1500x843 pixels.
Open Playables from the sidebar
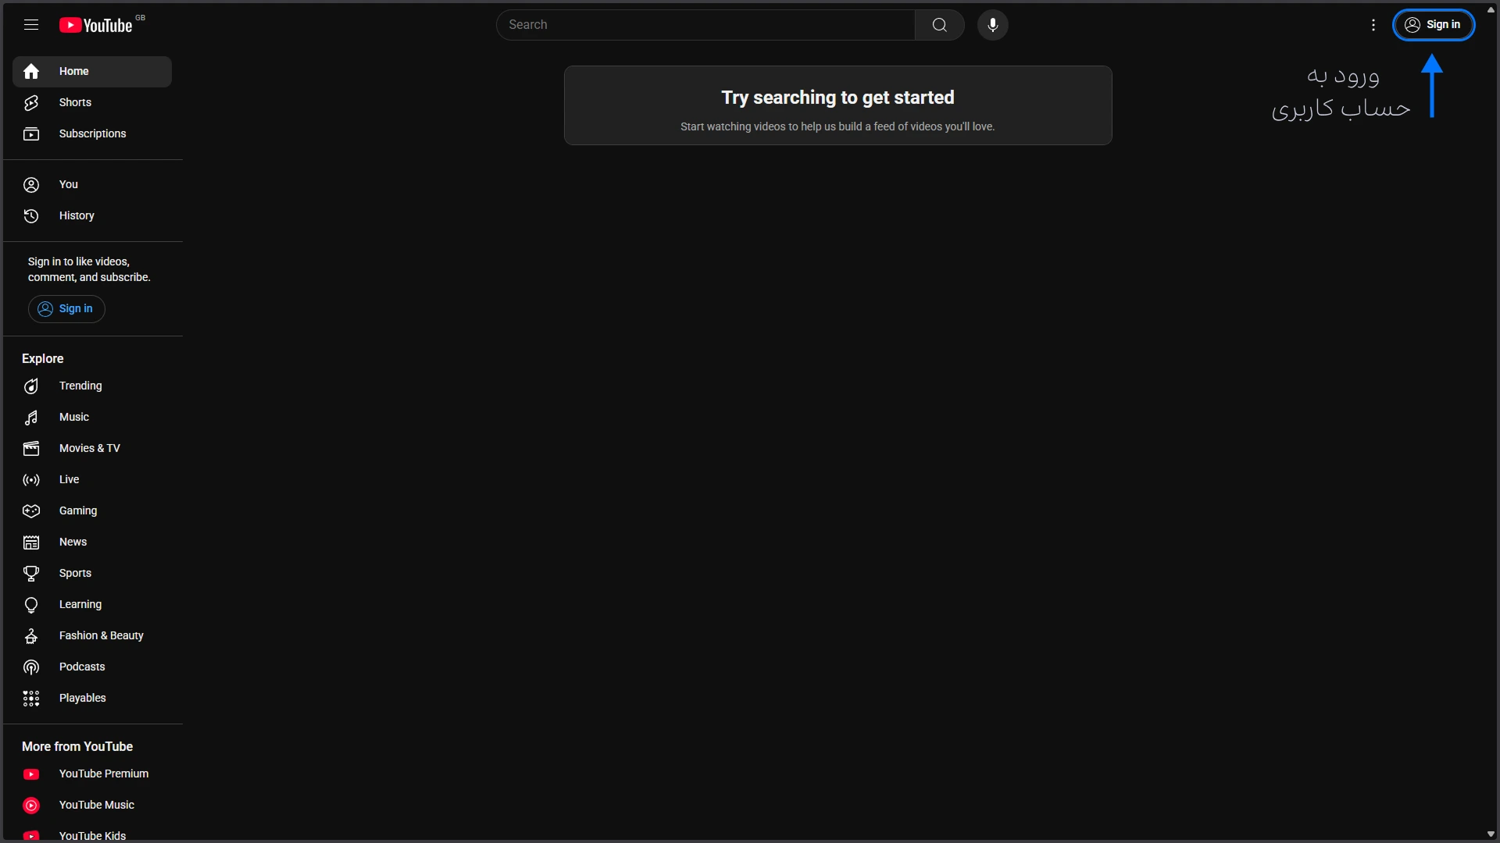point(82,698)
